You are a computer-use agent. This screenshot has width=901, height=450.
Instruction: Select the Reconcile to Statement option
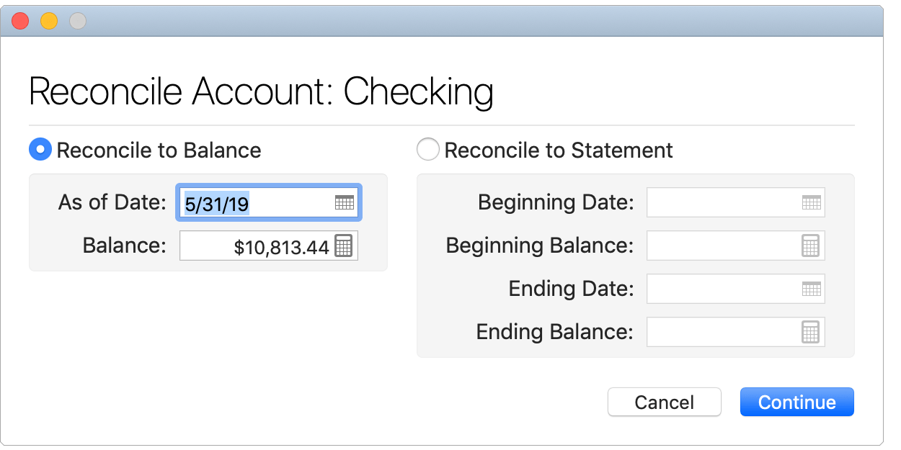pos(428,149)
